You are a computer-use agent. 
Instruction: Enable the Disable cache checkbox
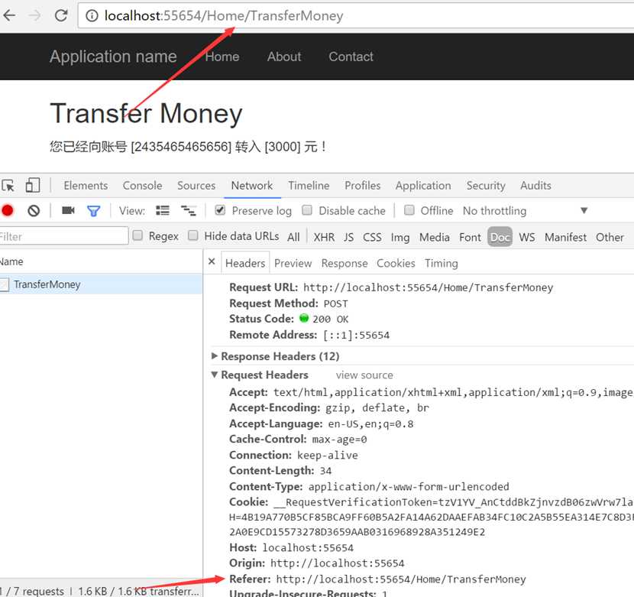307,209
